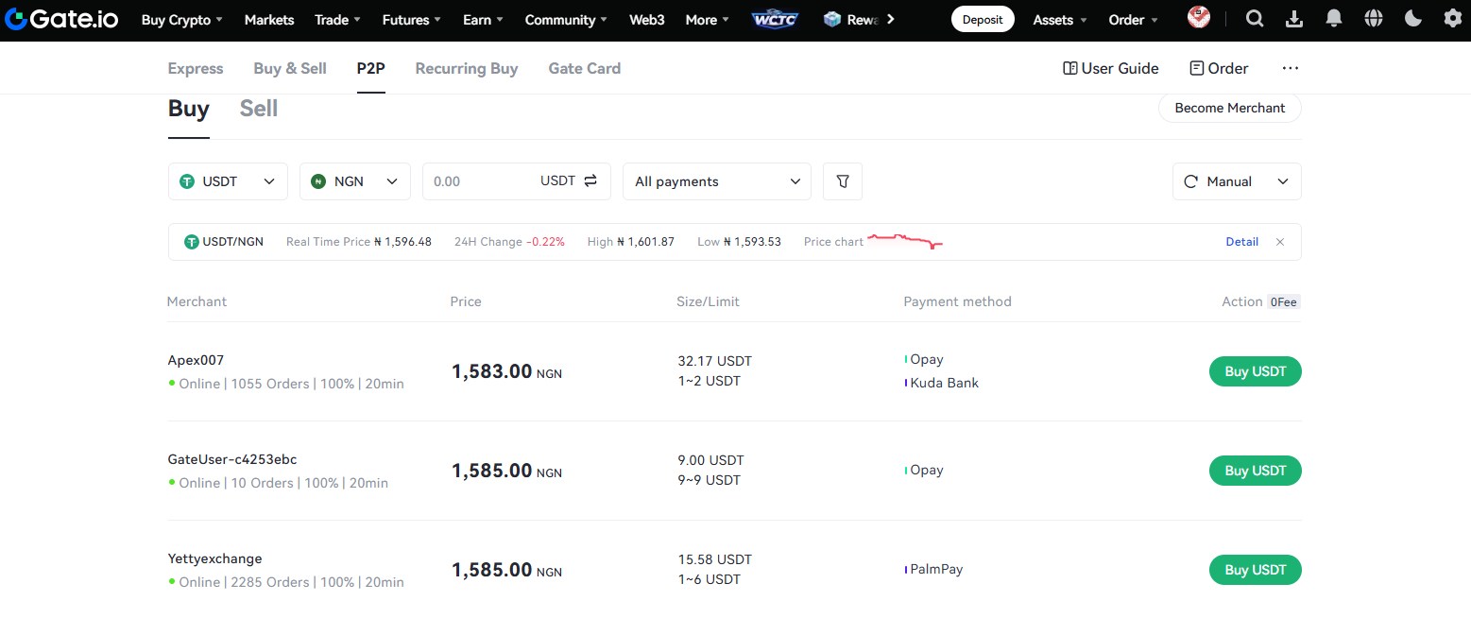Viewport: 1471px width, 618px height.
Task: Switch to the Express tab
Action: pos(196,68)
